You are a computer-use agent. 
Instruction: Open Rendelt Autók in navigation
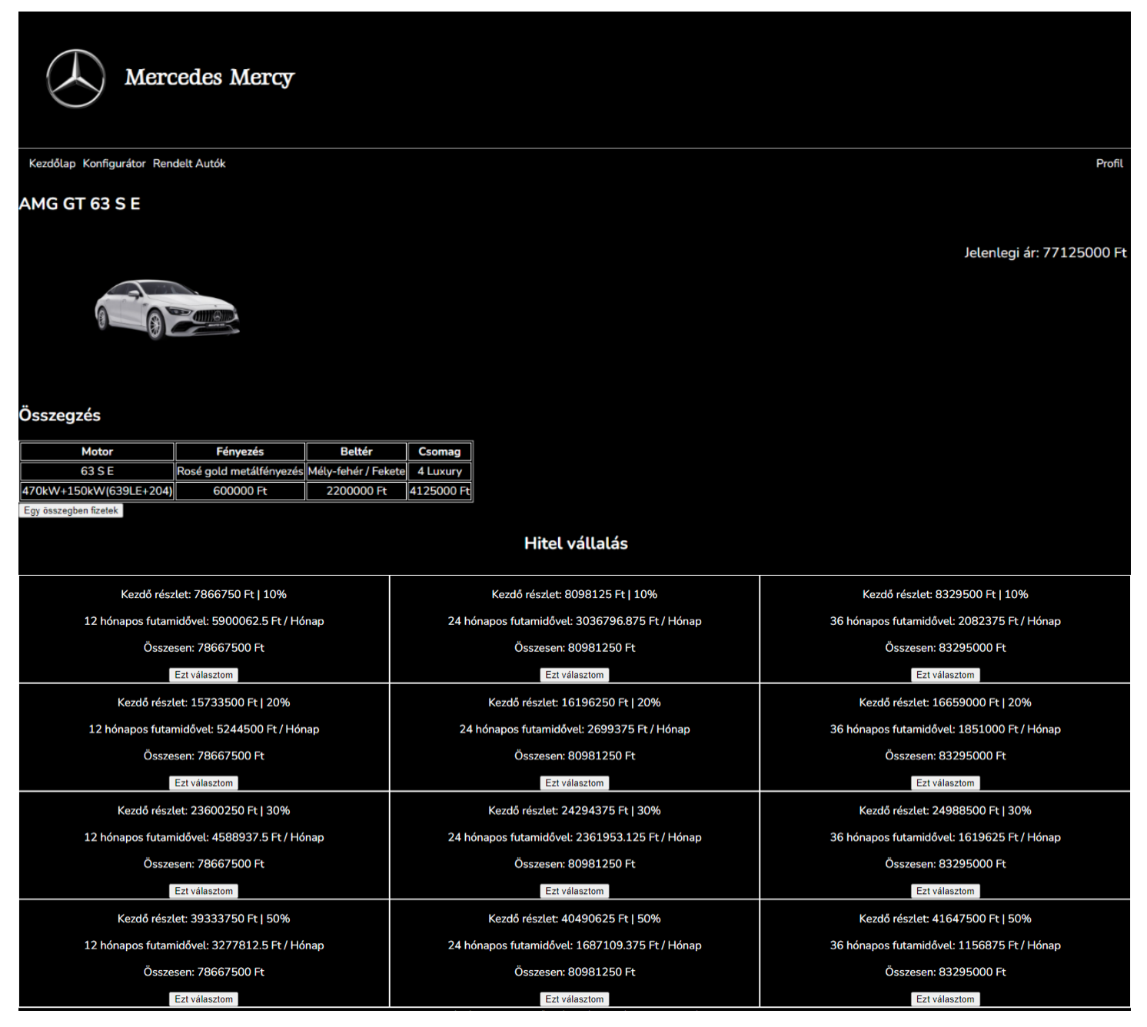point(189,164)
